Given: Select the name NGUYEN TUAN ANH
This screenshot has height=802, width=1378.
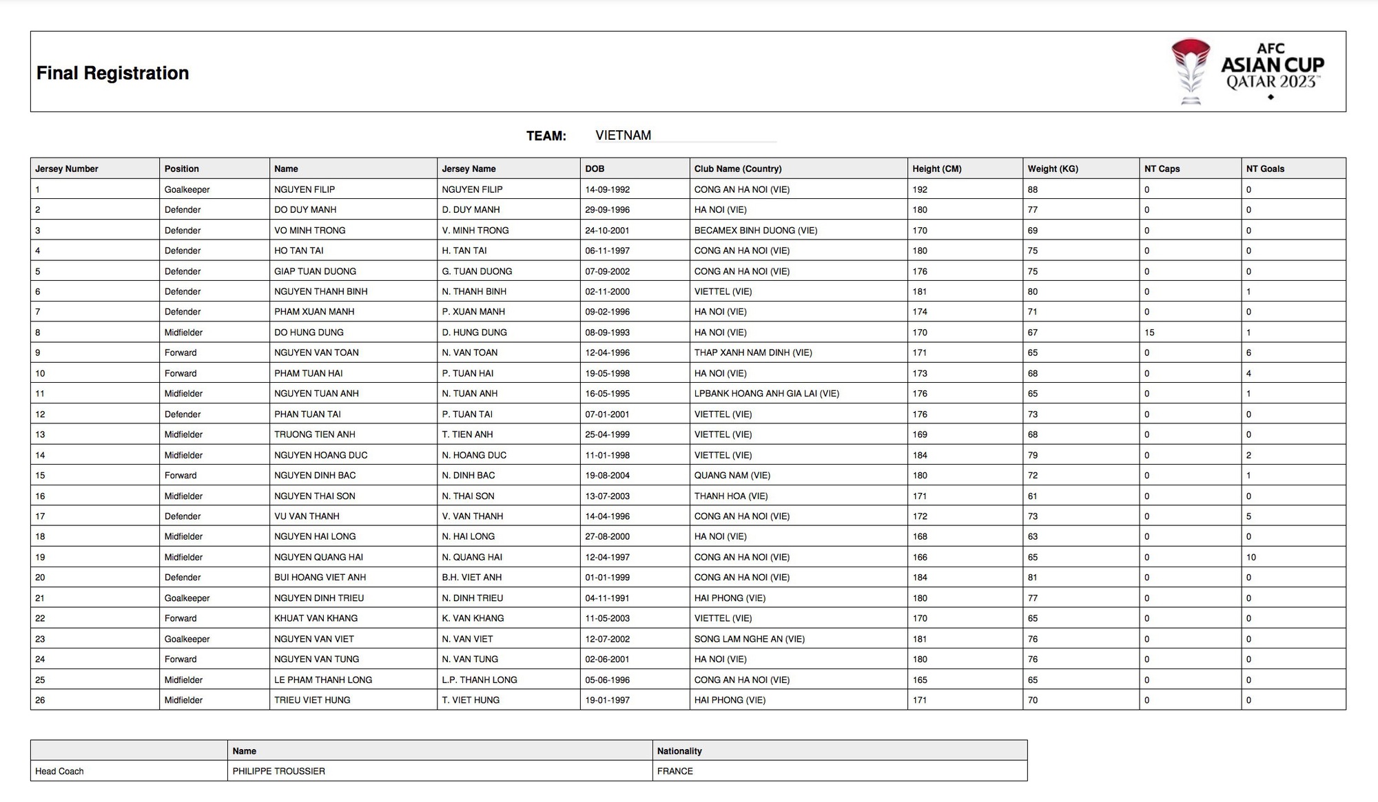Looking at the screenshot, I should coord(316,393).
